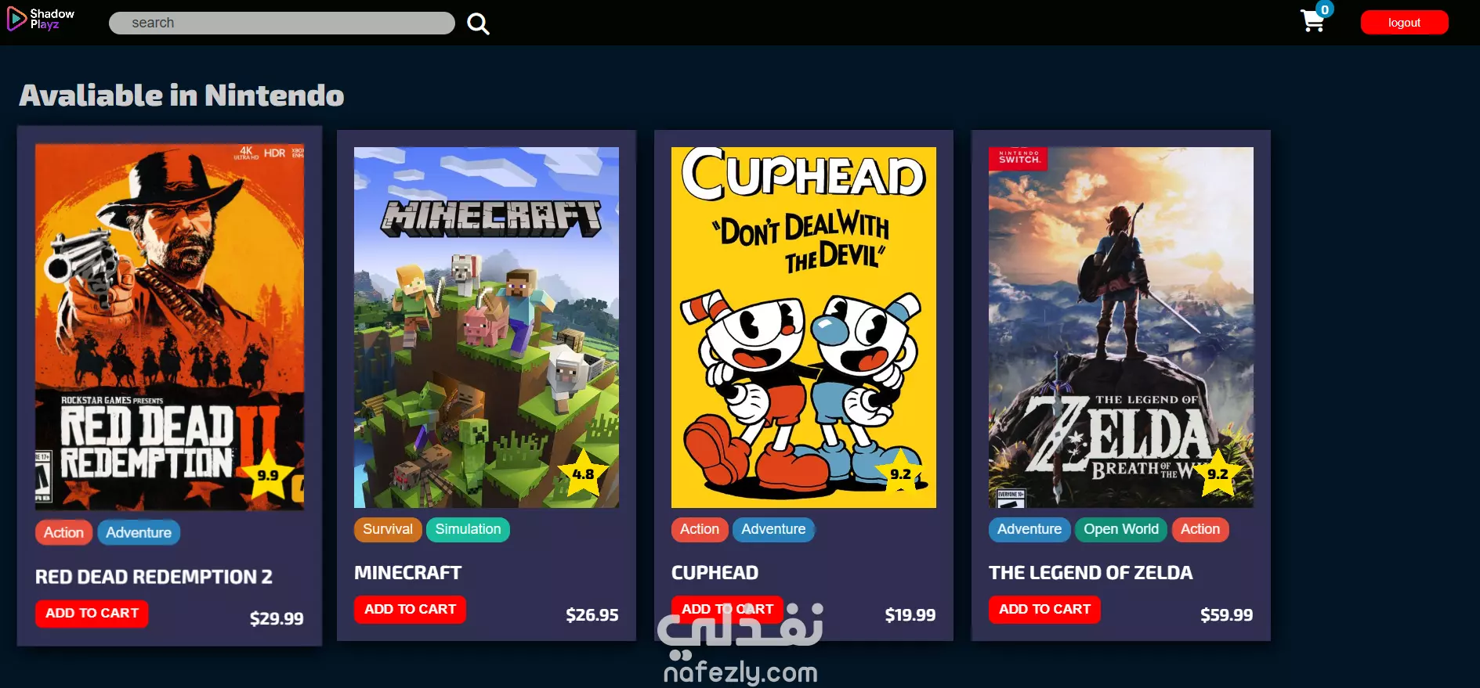The image size is (1480, 688).
Task: Add The Legend of Zelda to cart
Action: pos(1044,610)
